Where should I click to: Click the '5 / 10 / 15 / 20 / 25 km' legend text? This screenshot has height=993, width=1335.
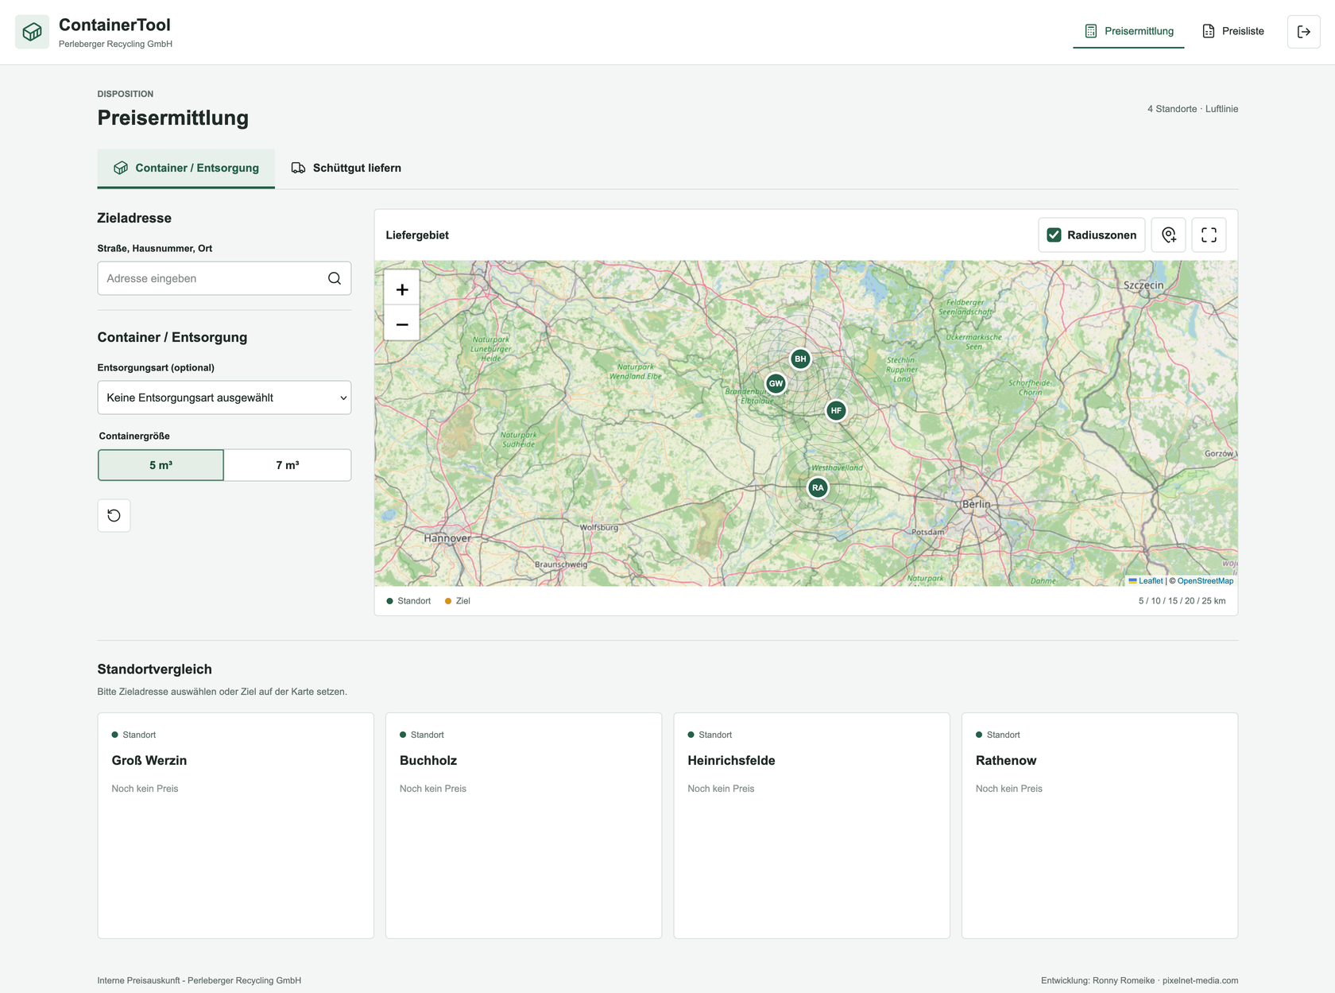pos(1182,601)
